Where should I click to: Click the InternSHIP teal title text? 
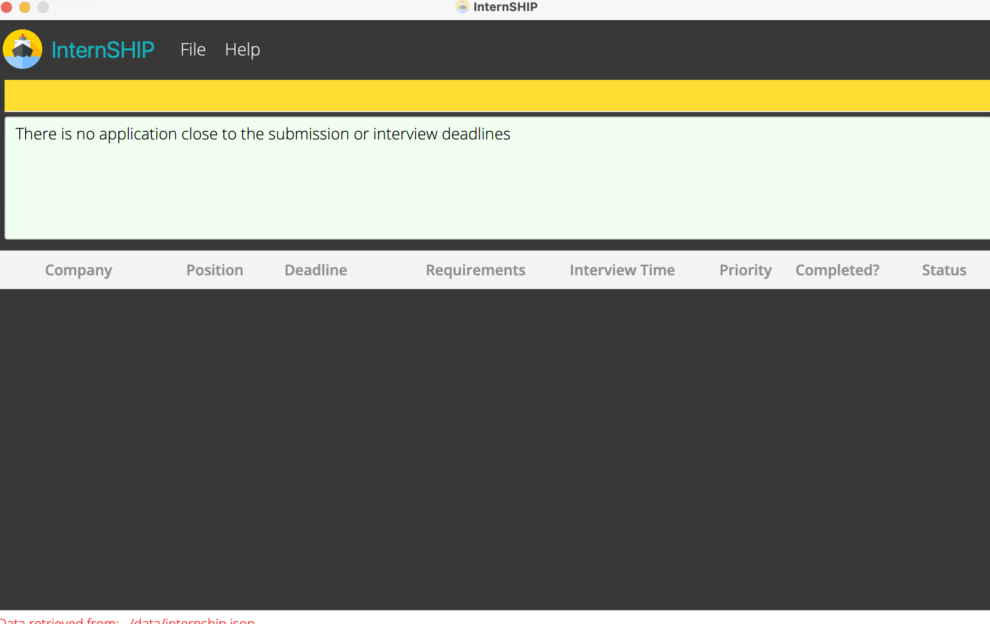point(103,50)
